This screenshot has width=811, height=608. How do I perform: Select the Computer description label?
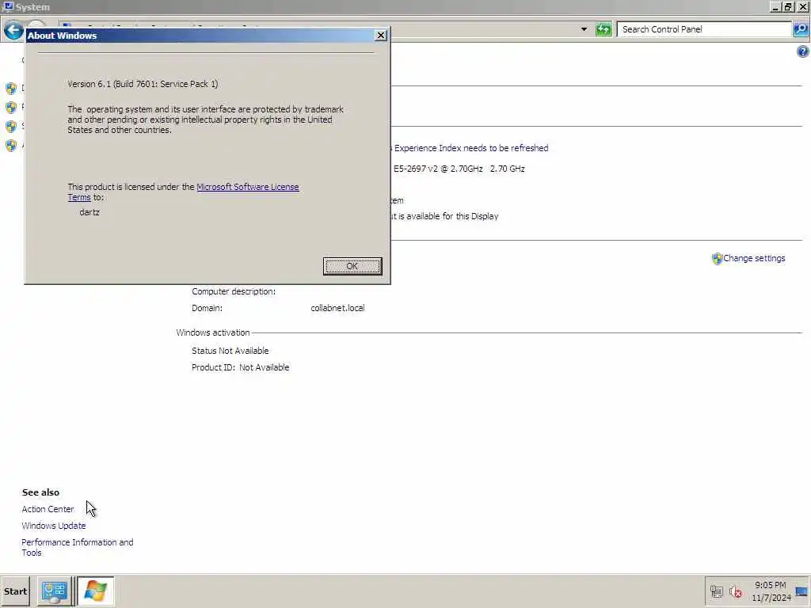tap(234, 291)
